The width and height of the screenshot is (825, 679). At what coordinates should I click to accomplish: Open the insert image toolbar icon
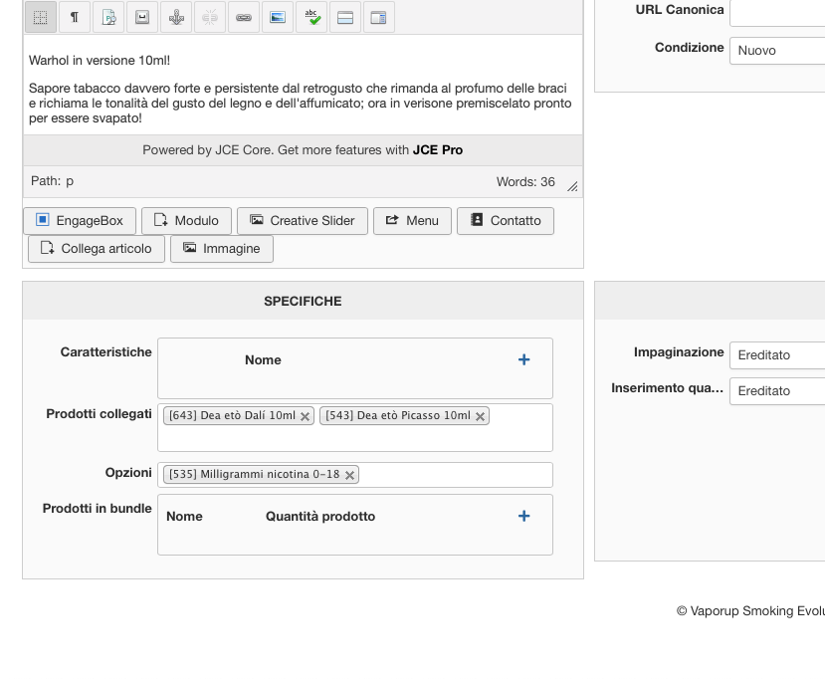coord(278,17)
